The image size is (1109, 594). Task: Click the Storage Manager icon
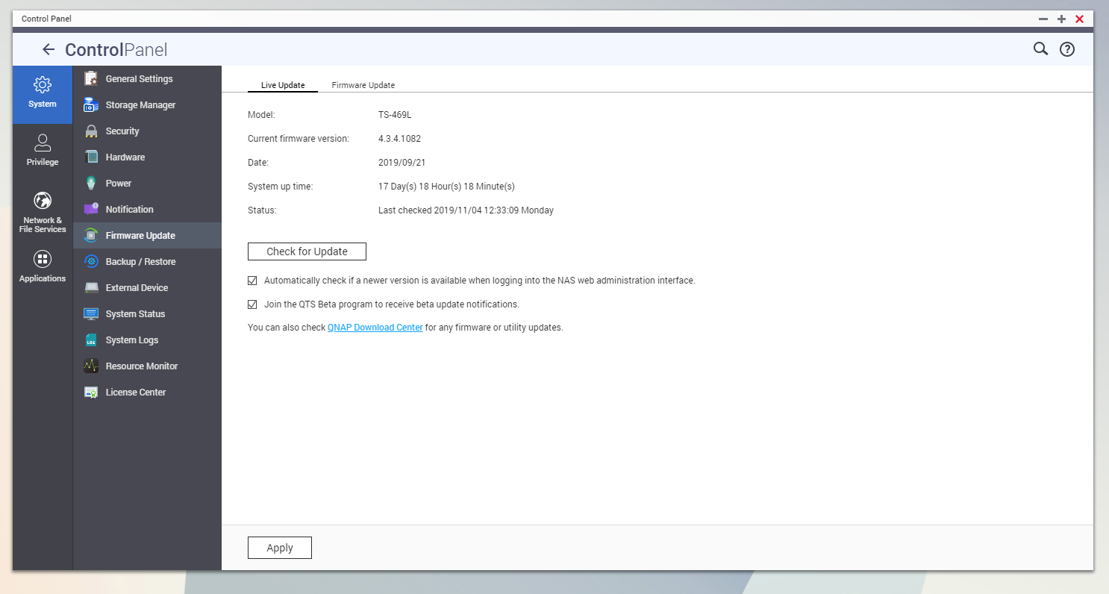(x=91, y=104)
